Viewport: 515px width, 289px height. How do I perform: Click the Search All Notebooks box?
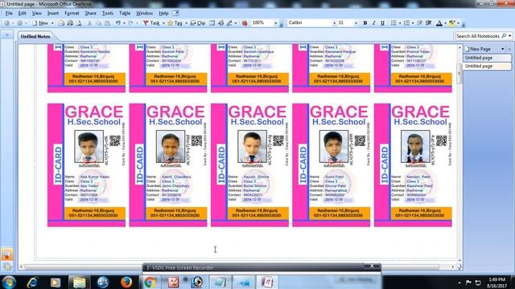(478, 36)
